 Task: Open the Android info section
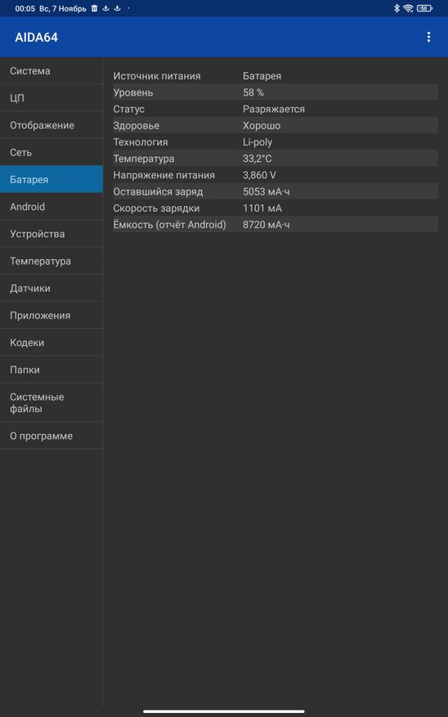point(52,207)
